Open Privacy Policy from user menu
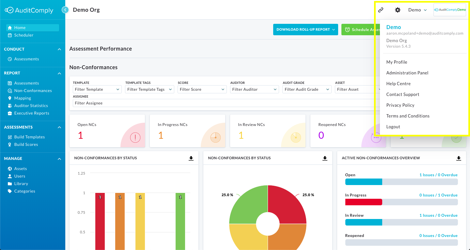The image size is (470, 250). [x=400, y=105]
